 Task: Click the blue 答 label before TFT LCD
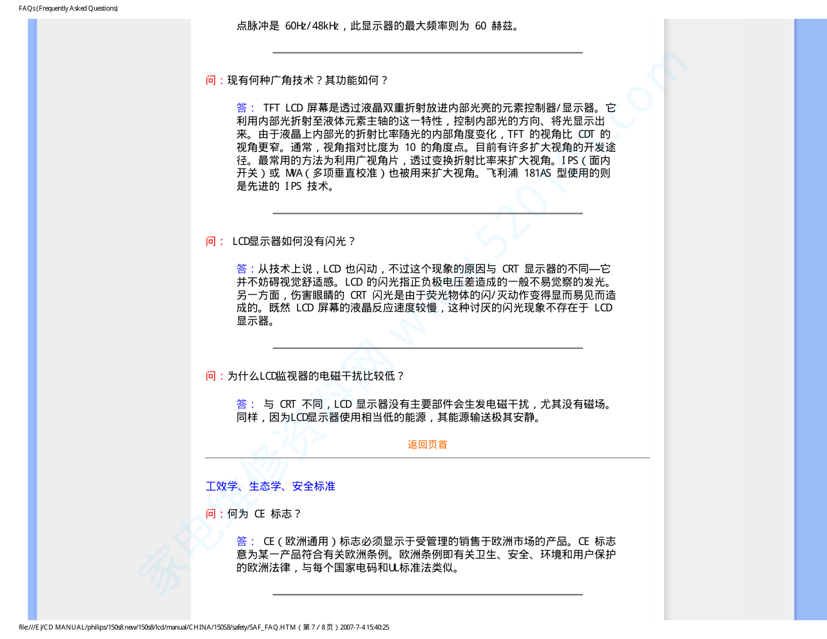(x=242, y=108)
